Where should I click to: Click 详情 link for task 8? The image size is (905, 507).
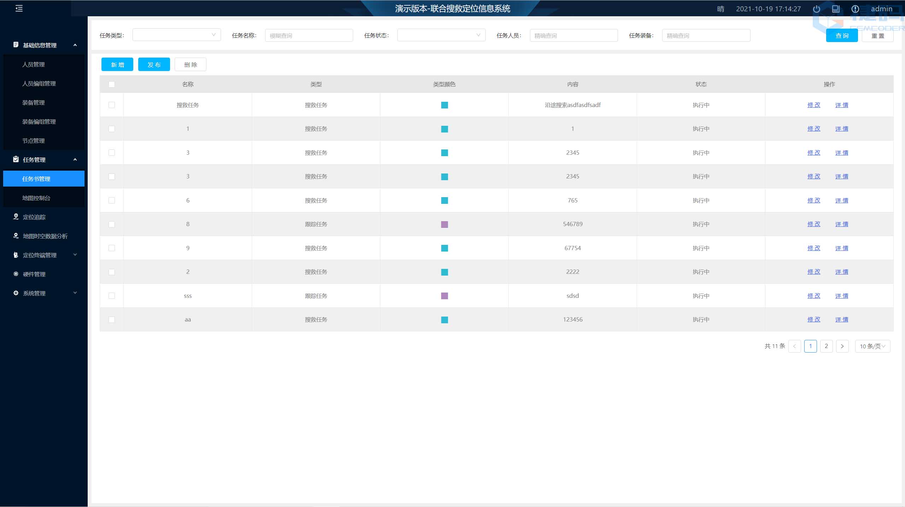(841, 224)
